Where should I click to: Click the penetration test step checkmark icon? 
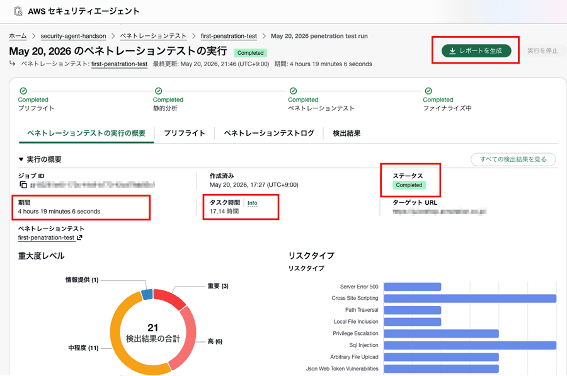click(x=293, y=91)
